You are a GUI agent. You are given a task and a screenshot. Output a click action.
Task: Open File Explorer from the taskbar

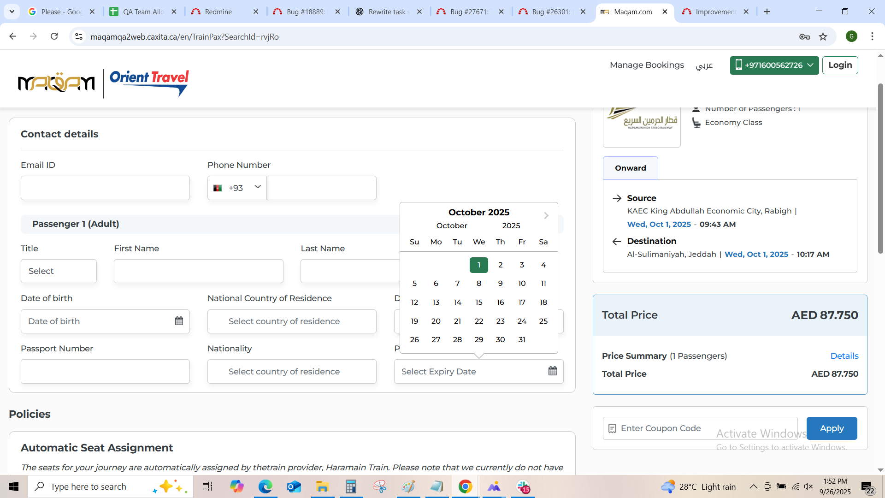[x=322, y=486]
